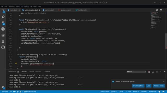Open the Debug view in activity bar
This screenshot has height=93, width=167.
tap(3, 29)
